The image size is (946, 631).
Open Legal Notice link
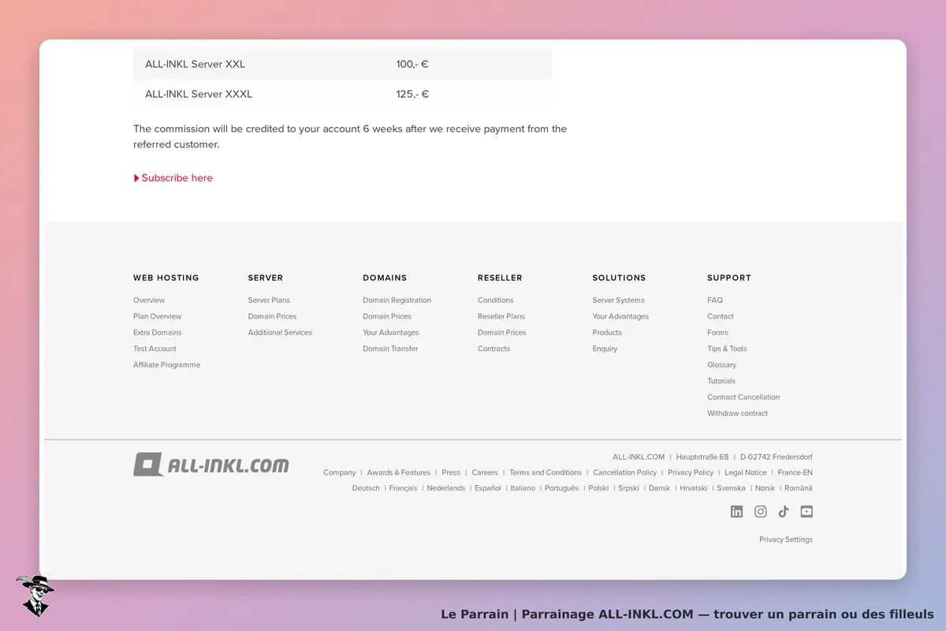click(x=746, y=472)
